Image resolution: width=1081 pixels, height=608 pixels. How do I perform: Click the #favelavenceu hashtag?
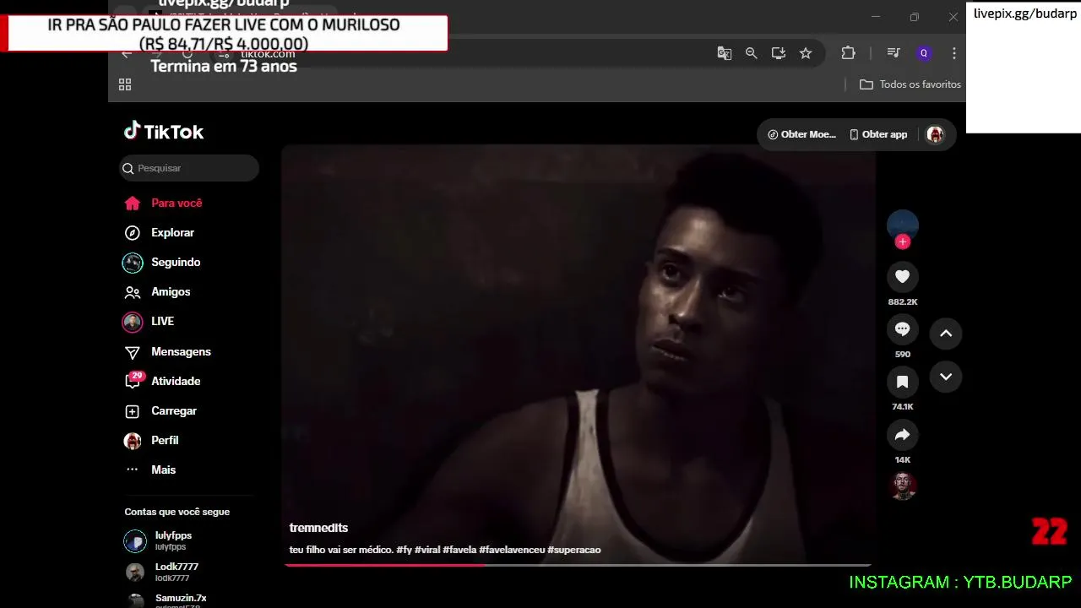[x=512, y=550]
